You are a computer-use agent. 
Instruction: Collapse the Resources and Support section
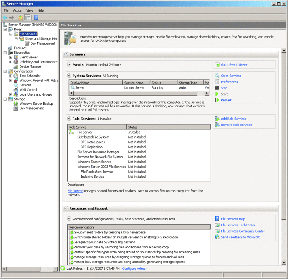coord(66,209)
